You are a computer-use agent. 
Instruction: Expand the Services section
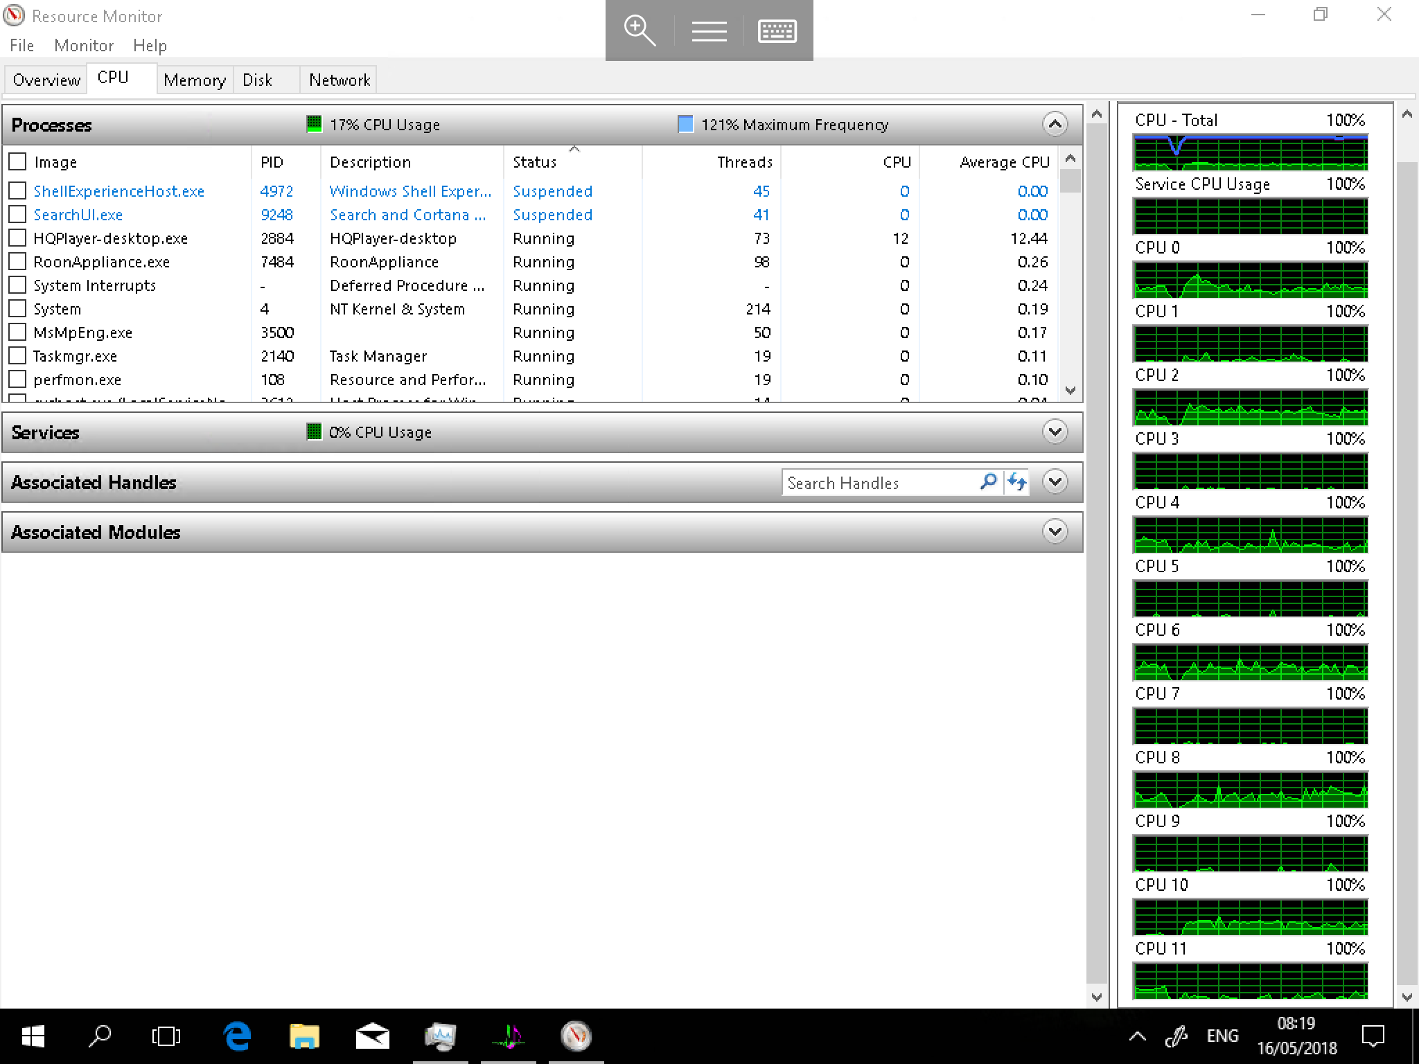coord(1055,432)
